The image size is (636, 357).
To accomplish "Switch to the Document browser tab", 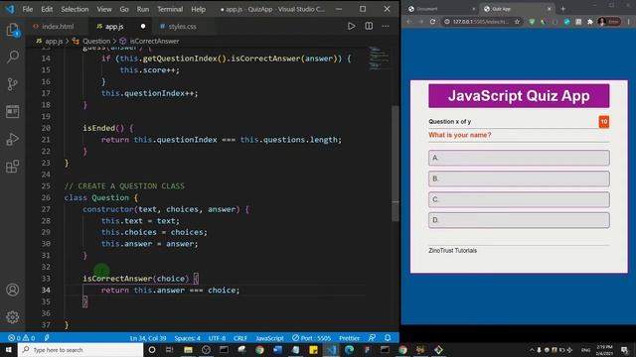I will [427, 9].
